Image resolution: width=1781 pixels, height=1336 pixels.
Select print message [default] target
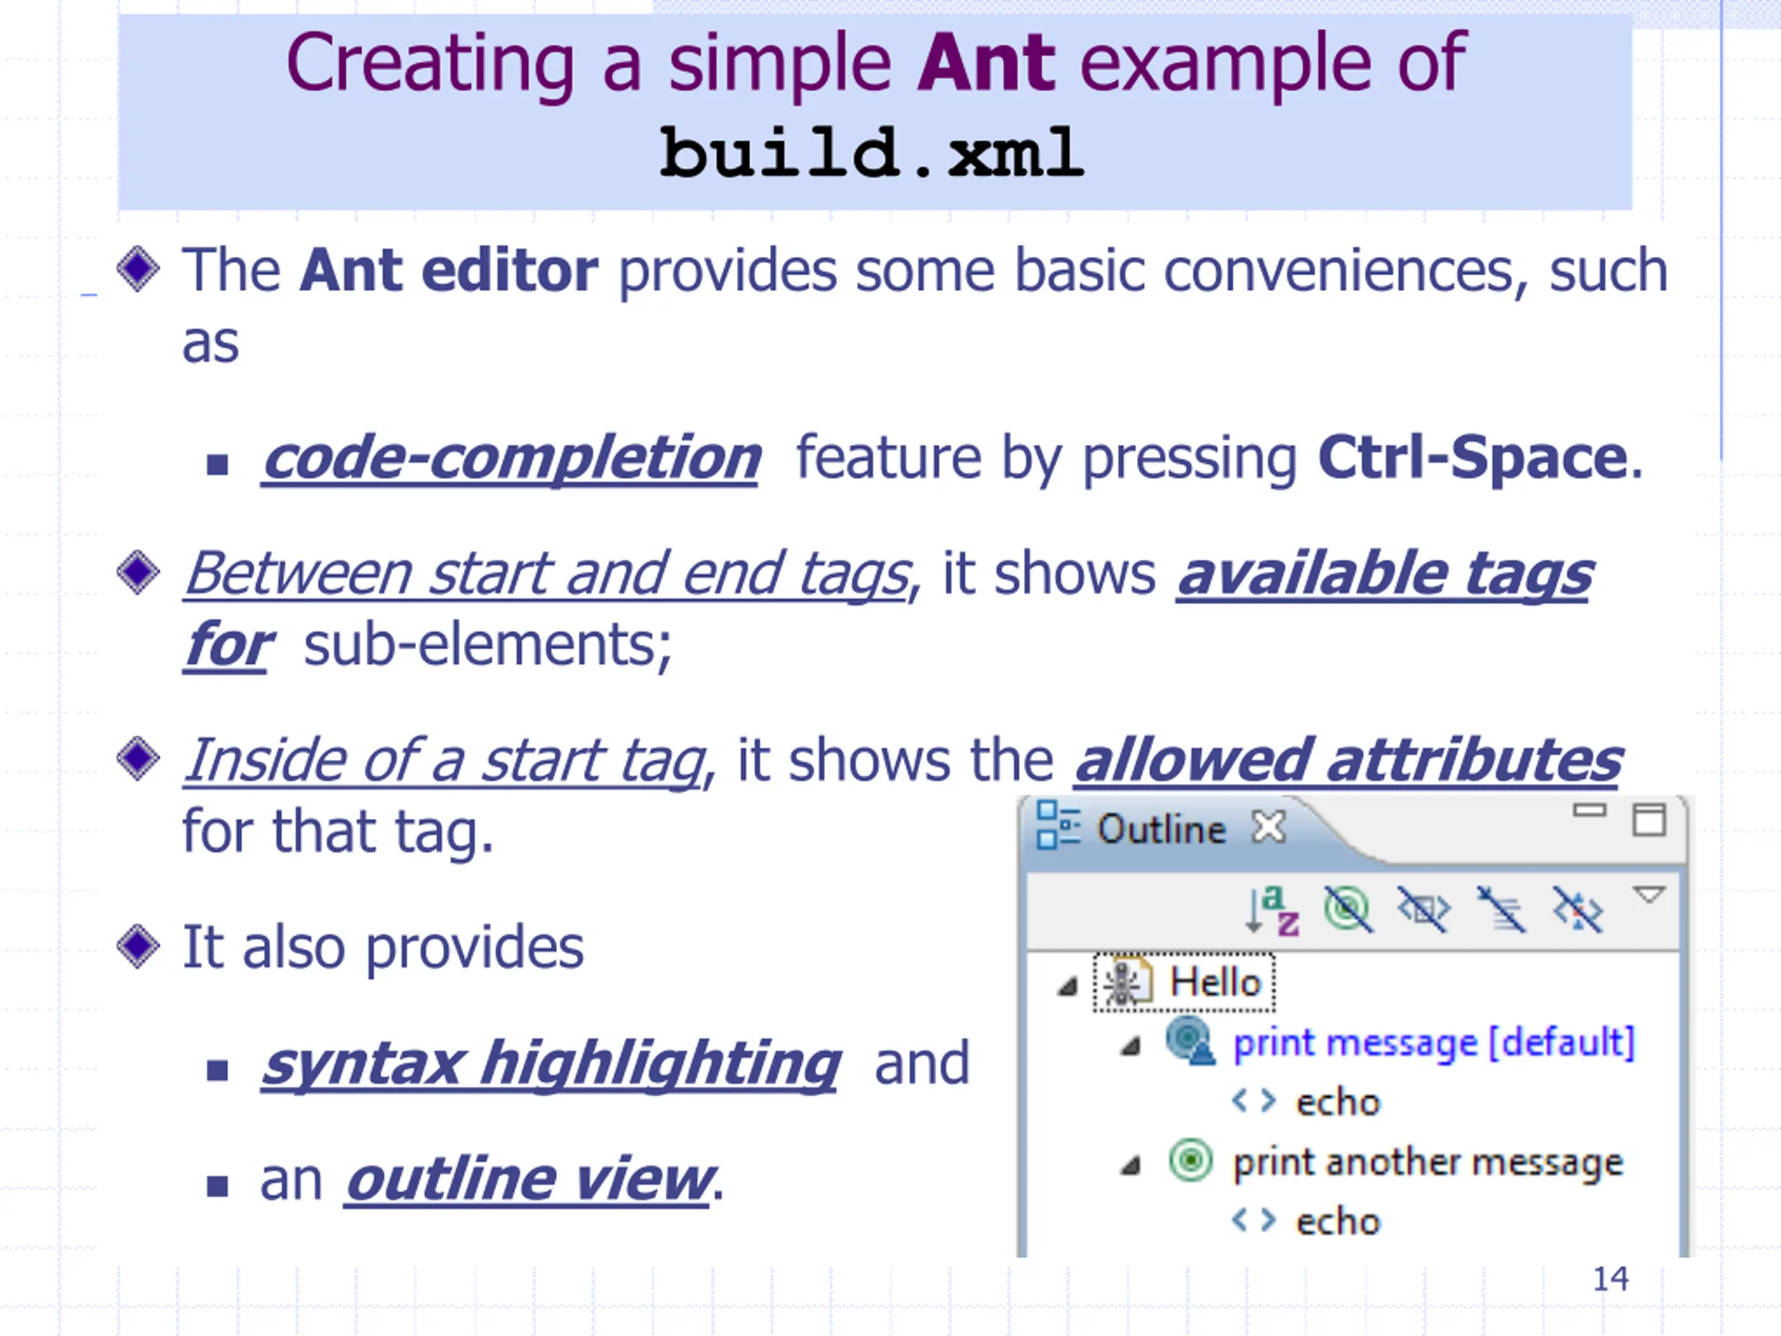(1434, 1043)
